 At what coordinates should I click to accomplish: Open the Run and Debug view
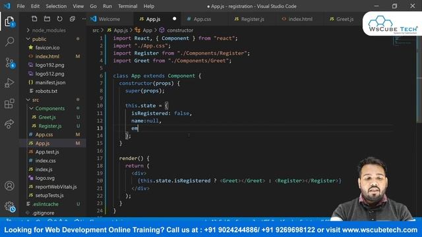pyautogui.click(x=9, y=83)
